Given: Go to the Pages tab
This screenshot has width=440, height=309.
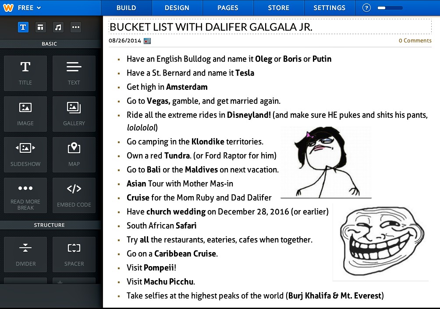Looking at the screenshot, I should pyautogui.click(x=228, y=8).
